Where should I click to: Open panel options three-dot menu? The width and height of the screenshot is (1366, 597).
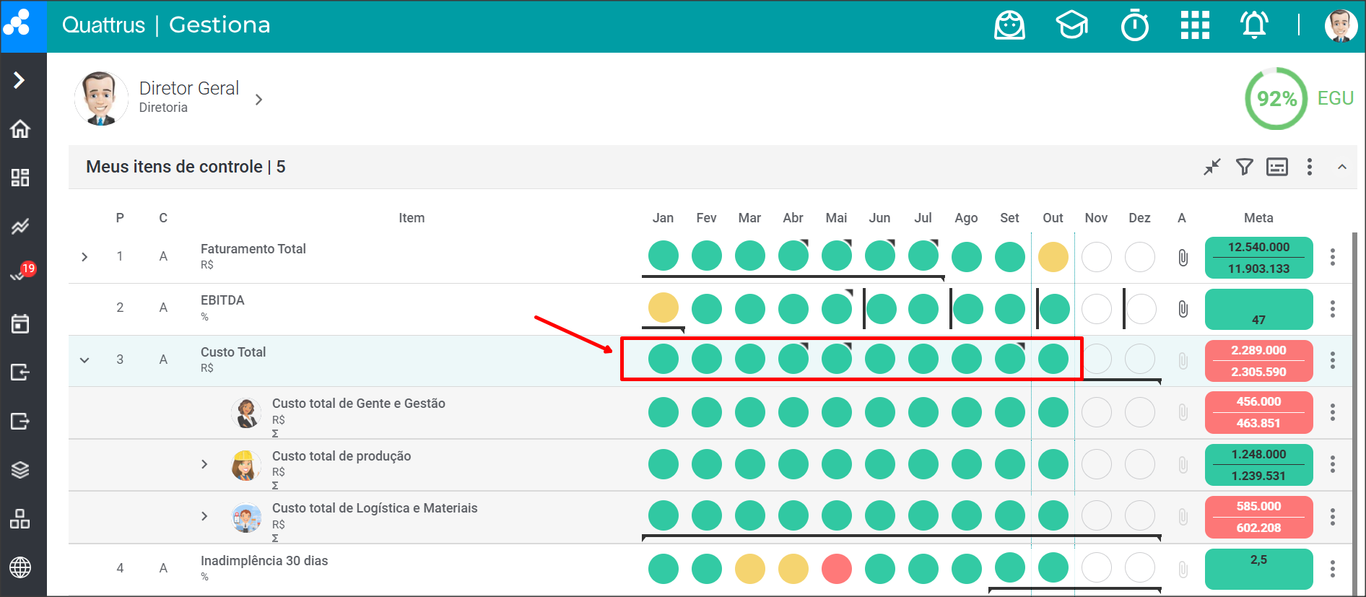(1309, 167)
